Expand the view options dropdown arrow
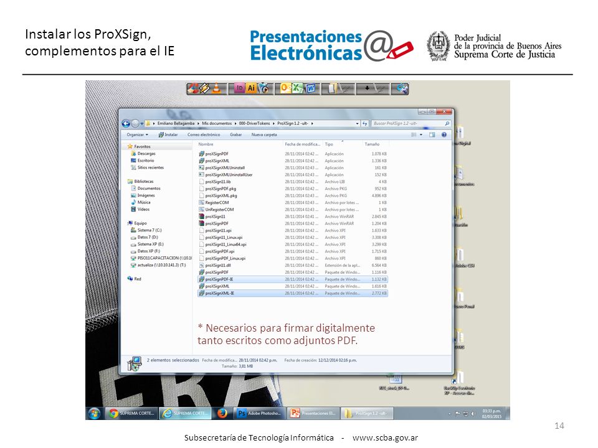The width and height of the screenshot is (598, 448). pyautogui.click(x=421, y=134)
